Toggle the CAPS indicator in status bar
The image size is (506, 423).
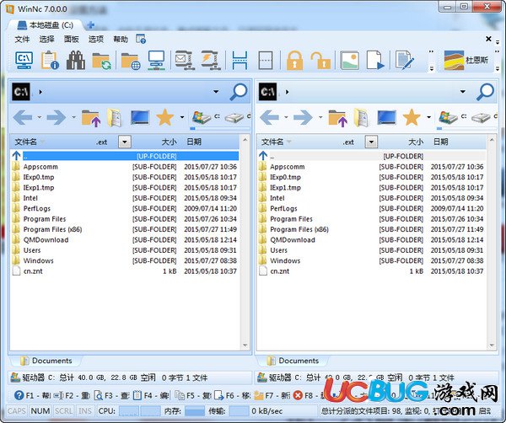(17, 410)
